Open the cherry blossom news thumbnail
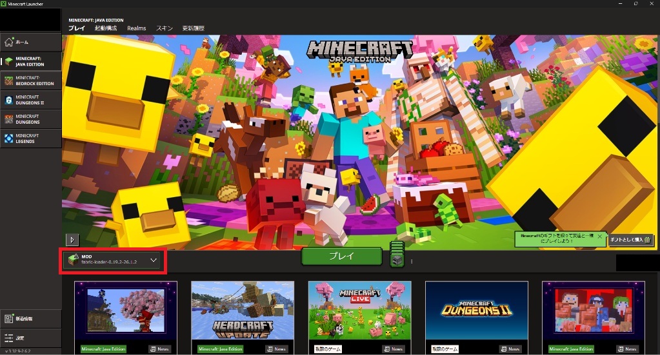This screenshot has width=660, height=355. 126,311
